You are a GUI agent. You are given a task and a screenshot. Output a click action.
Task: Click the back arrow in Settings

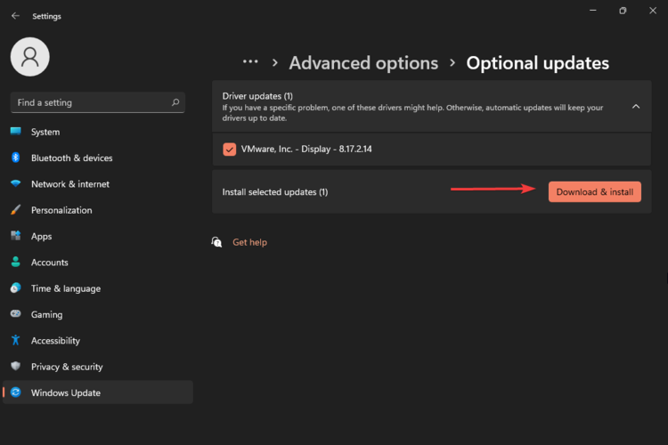pyautogui.click(x=15, y=16)
